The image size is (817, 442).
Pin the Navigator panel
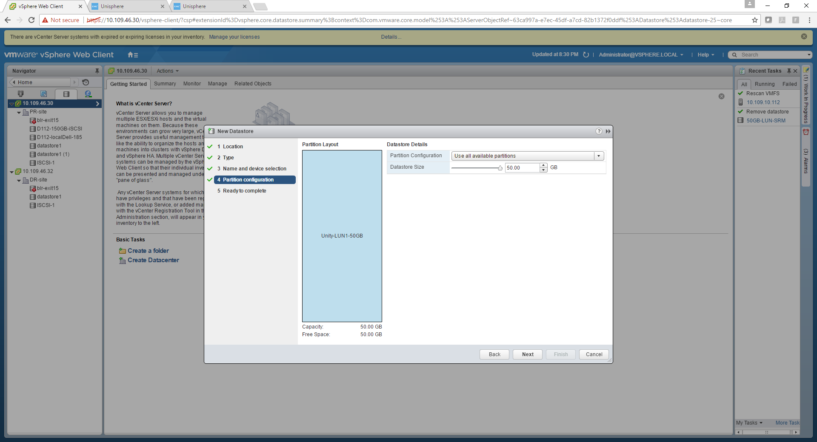pyautogui.click(x=97, y=71)
